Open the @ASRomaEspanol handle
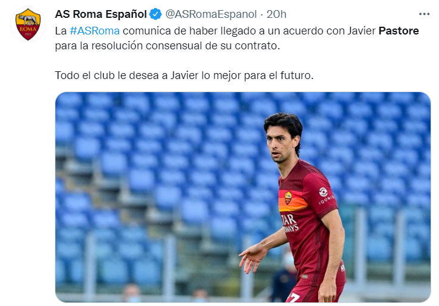This screenshot has height=306, width=439. pyautogui.click(x=211, y=14)
